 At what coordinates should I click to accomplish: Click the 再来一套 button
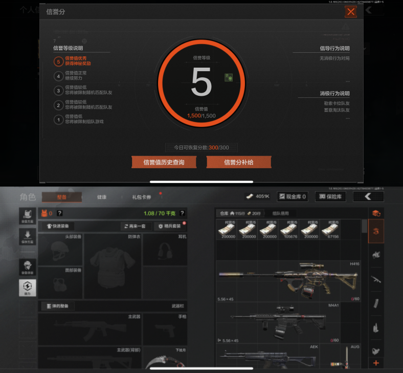click(135, 226)
